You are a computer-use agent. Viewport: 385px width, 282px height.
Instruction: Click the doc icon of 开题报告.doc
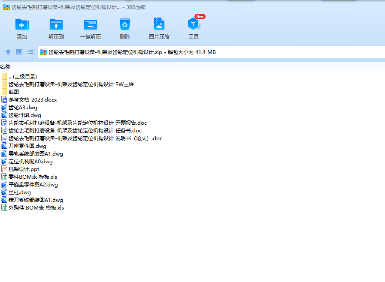click(x=4, y=123)
